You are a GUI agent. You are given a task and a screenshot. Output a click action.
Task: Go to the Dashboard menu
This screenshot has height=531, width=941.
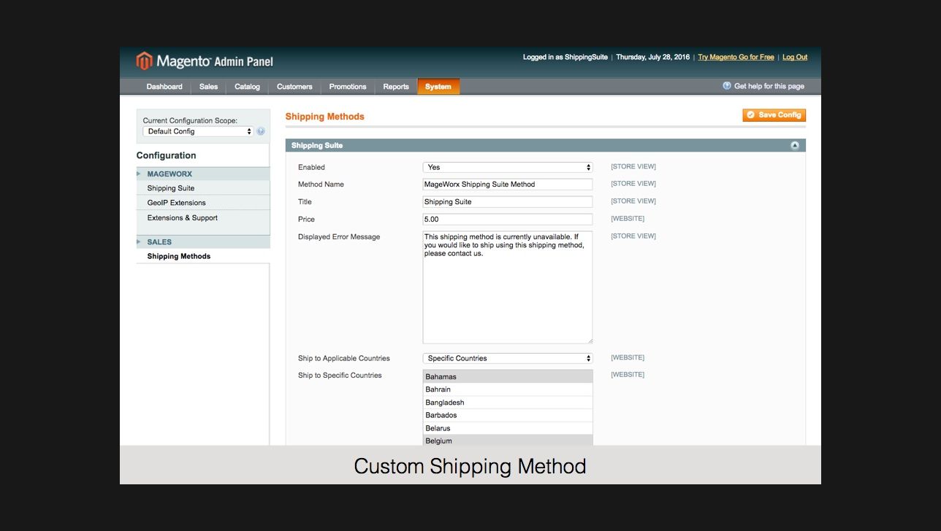164,87
